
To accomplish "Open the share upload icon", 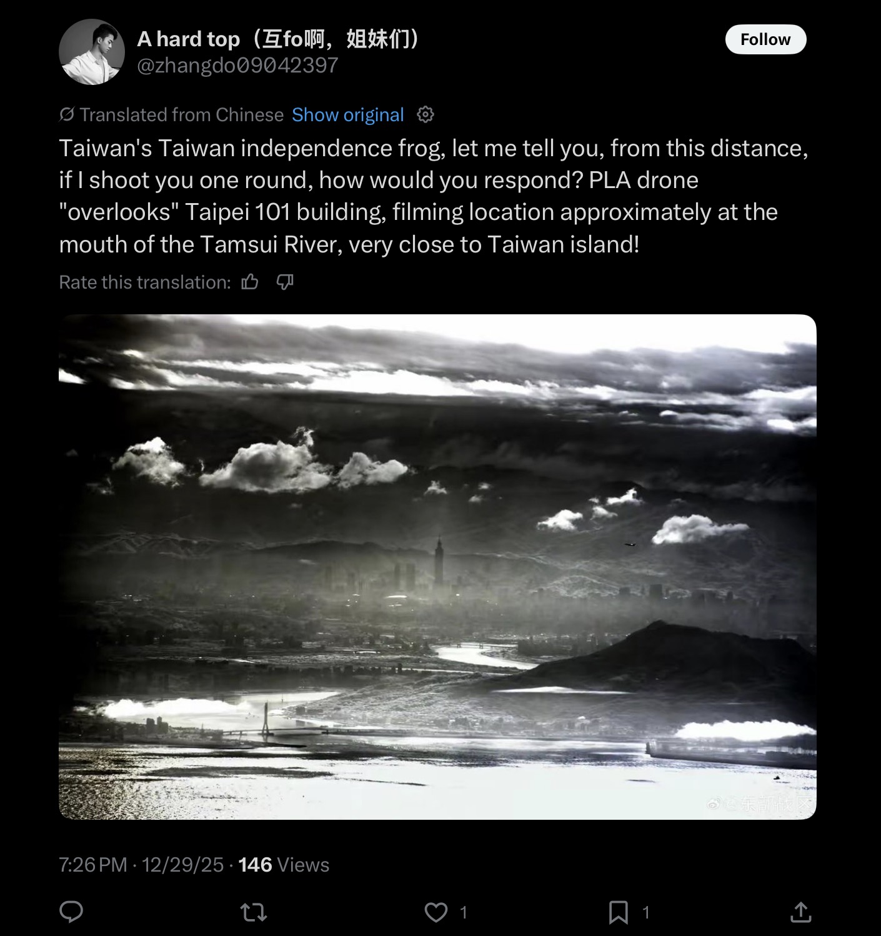I will 801,912.
